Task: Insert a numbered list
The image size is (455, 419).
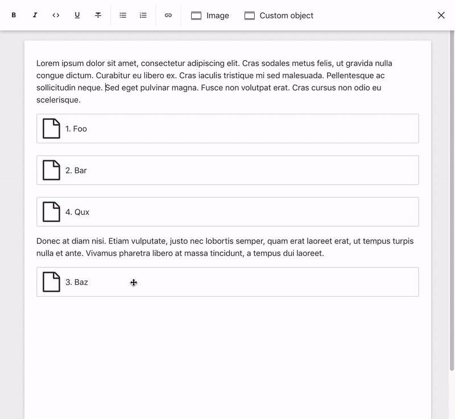Action: [143, 15]
